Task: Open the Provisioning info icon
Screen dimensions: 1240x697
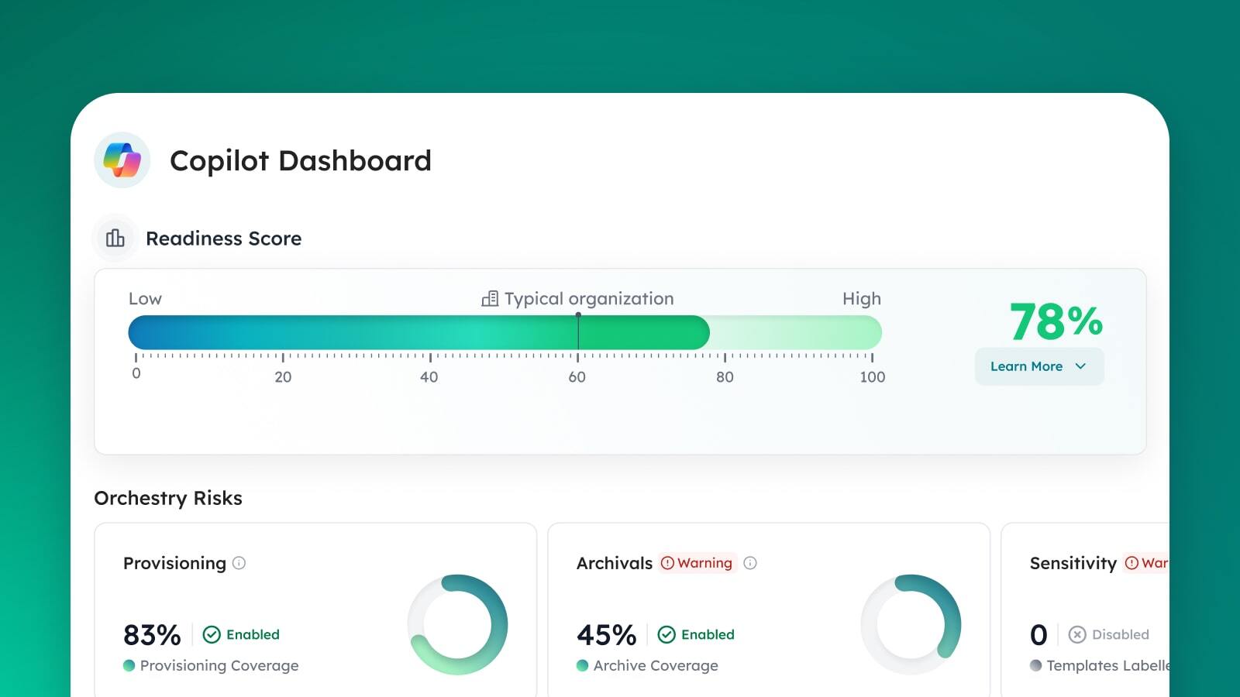Action: click(x=239, y=563)
